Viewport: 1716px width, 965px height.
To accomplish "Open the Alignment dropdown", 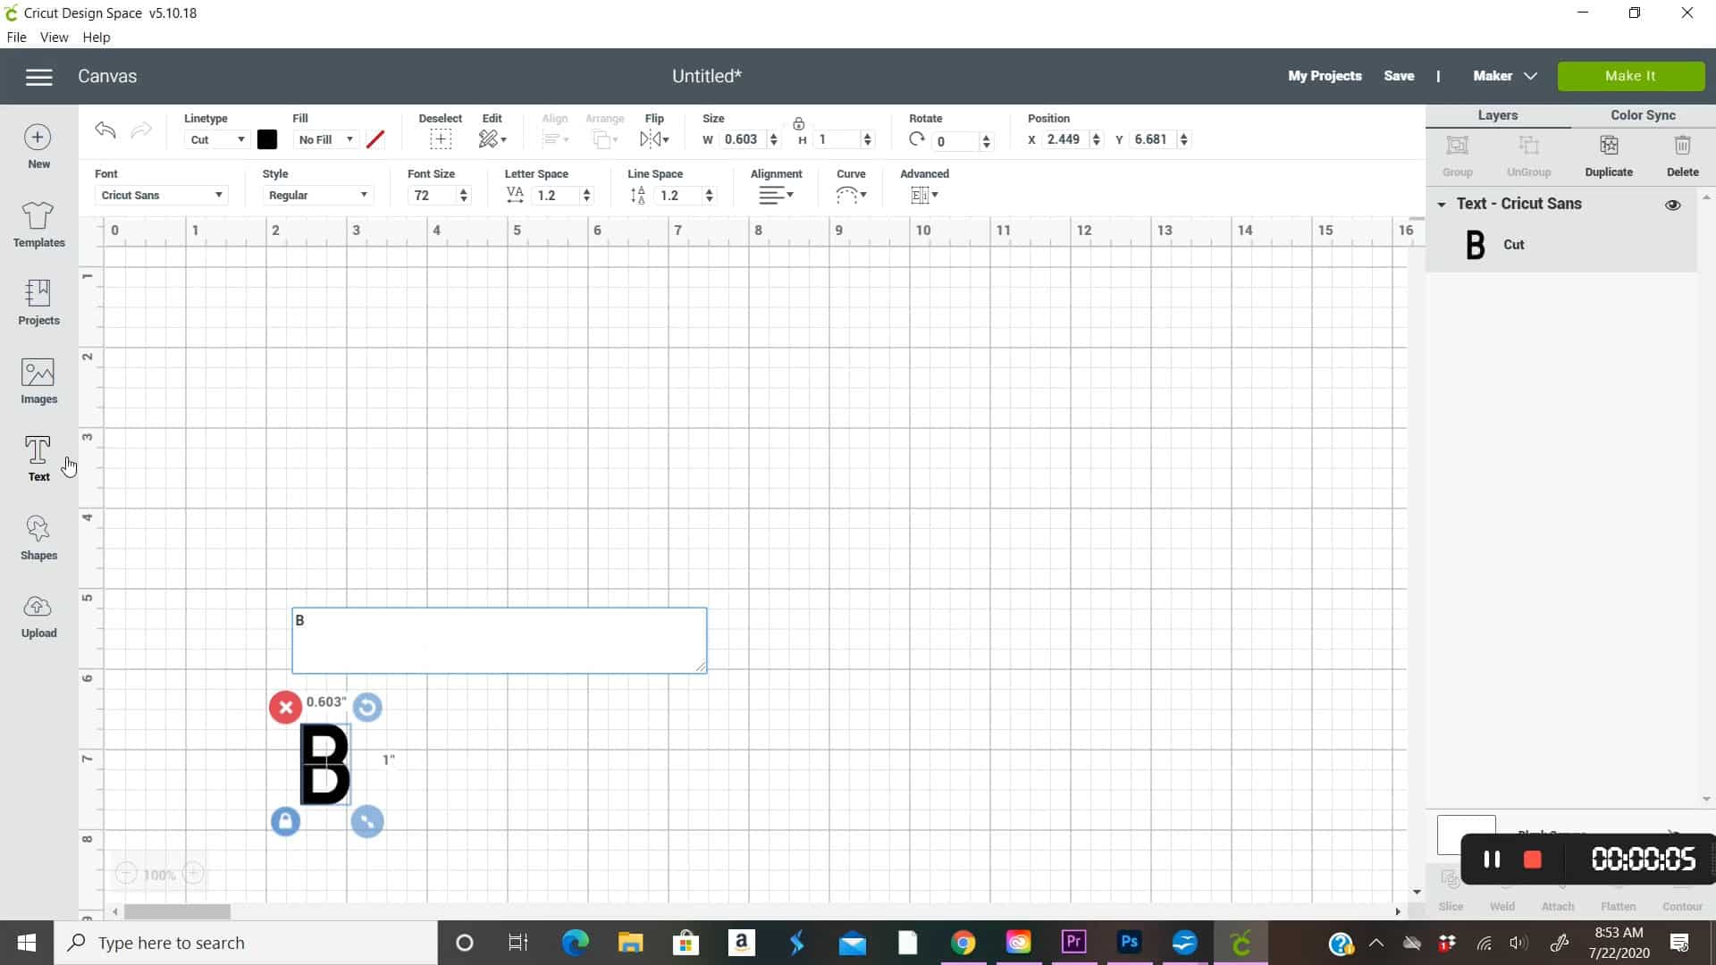I will (x=776, y=195).
